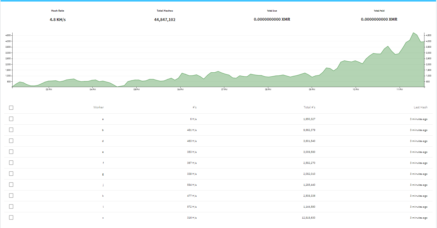Click the Hash Rate label
The width and height of the screenshot is (437, 228).
point(58,11)
